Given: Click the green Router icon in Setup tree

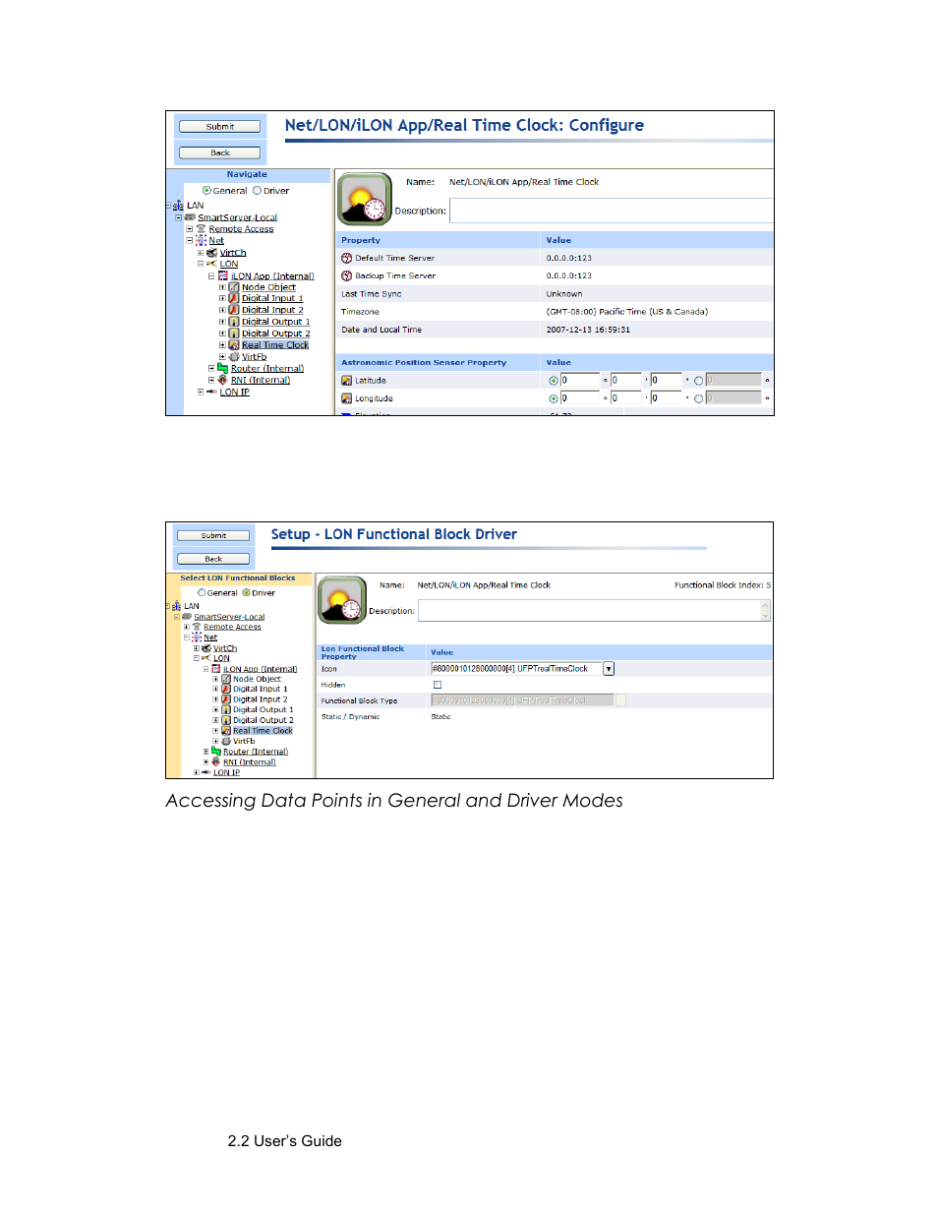Looking at the screenshot, I should click(x=216, y=751).
